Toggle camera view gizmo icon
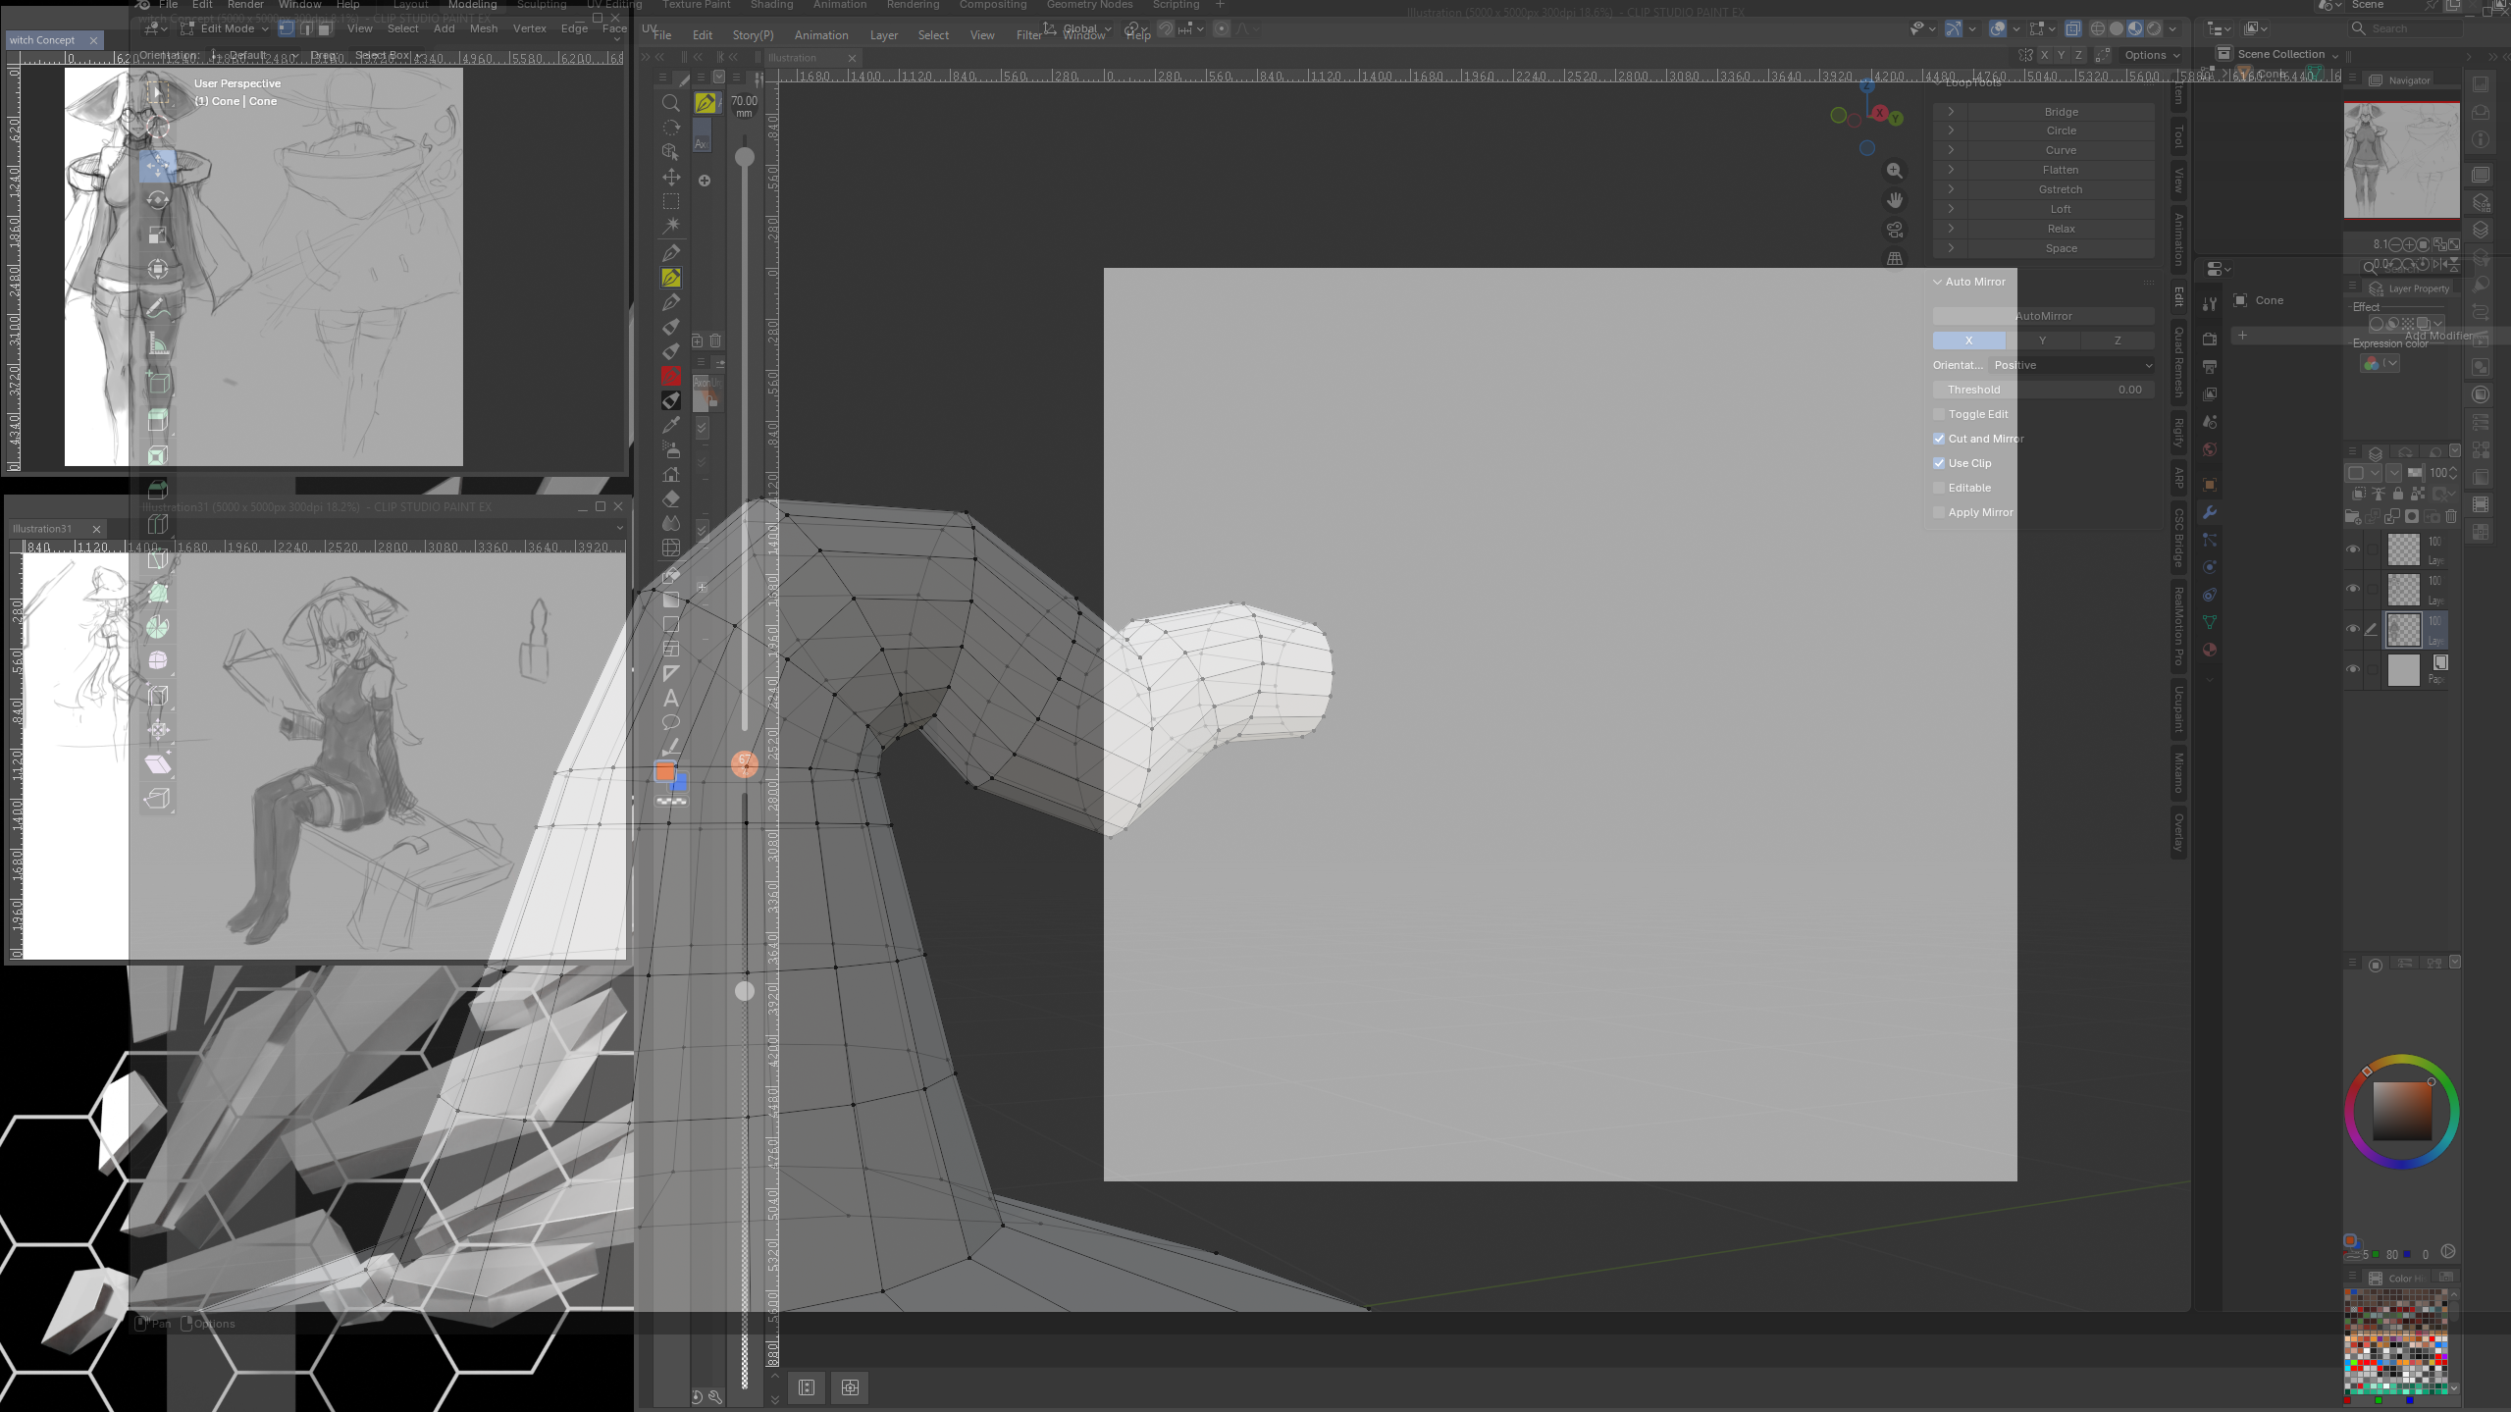Image resolution: width=2511 pixels, height=1412 pixels. (1895, 230)
